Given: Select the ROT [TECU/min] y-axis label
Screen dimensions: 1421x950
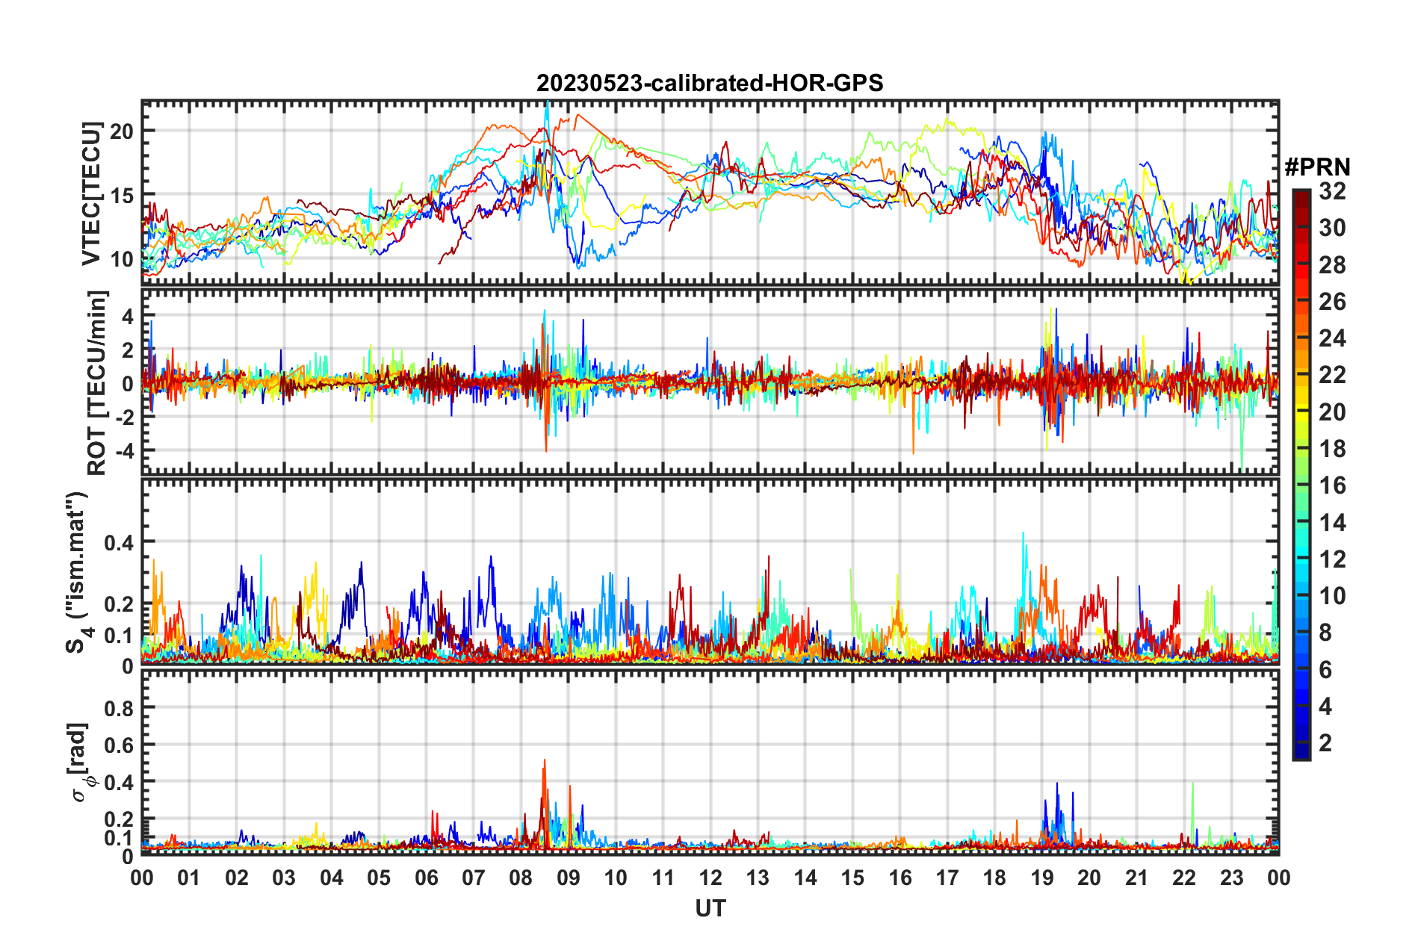Looking at the screenshot, I should click(x=97, y=383).
